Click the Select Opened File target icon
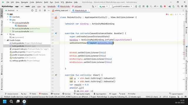188x105 pixels. [x=32, y=10]
